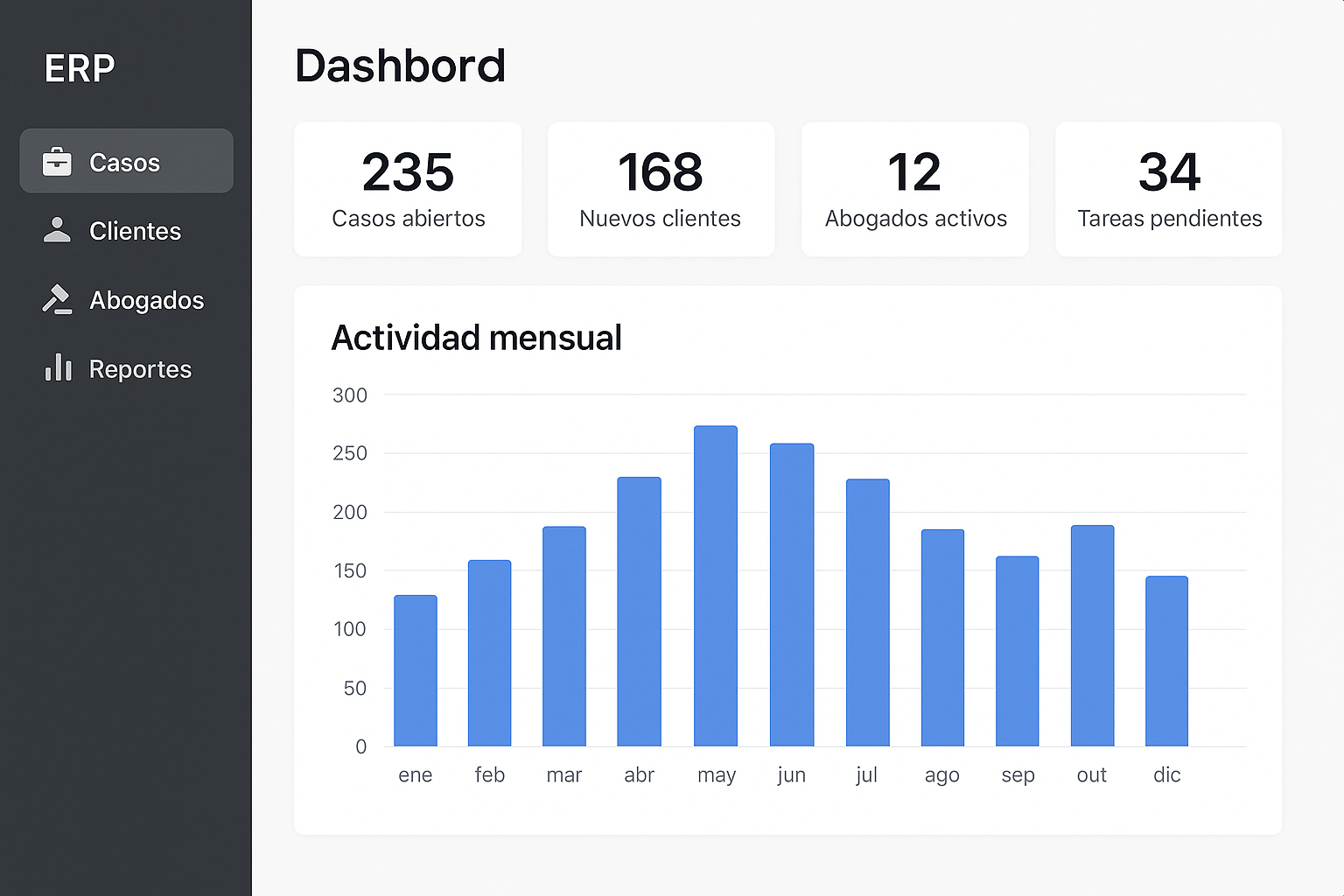Select the January (ene) bar

(416, 671)
